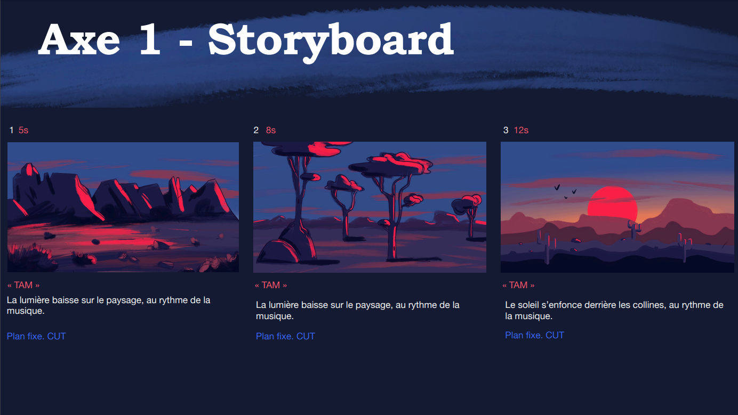Click shot number 2 label

pyautogui.click(x=256, y=130)
